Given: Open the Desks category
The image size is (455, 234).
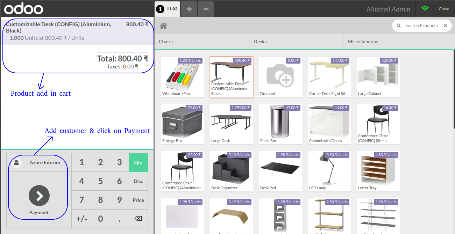Looking at the screenshot, I should click(296, 42).
